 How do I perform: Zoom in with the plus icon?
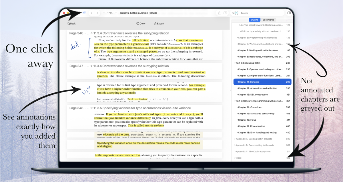pos(116,13)
